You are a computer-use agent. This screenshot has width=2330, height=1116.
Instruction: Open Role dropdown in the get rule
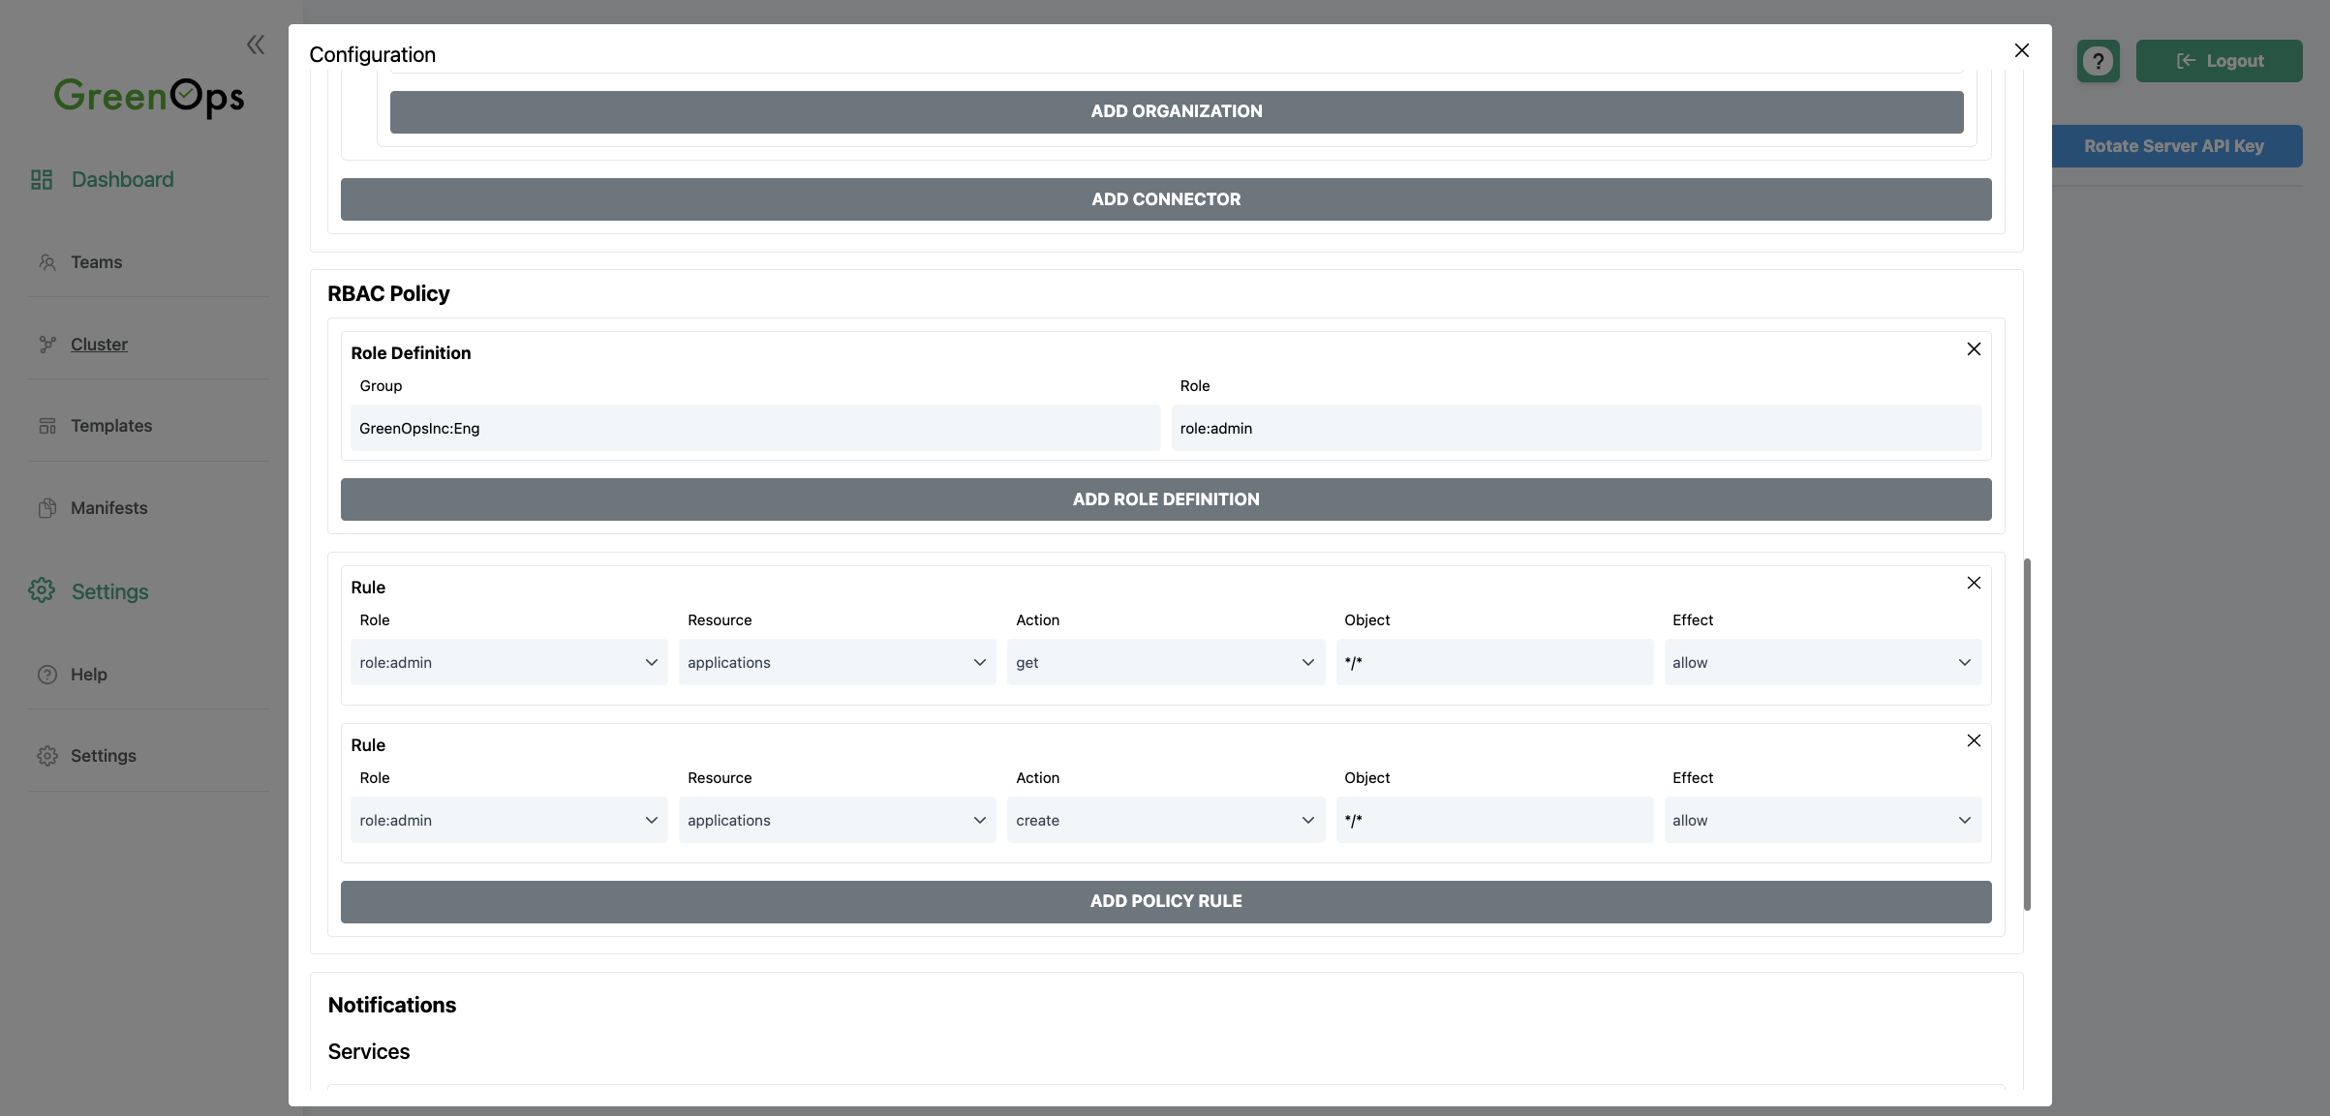[x=509, y=662]
